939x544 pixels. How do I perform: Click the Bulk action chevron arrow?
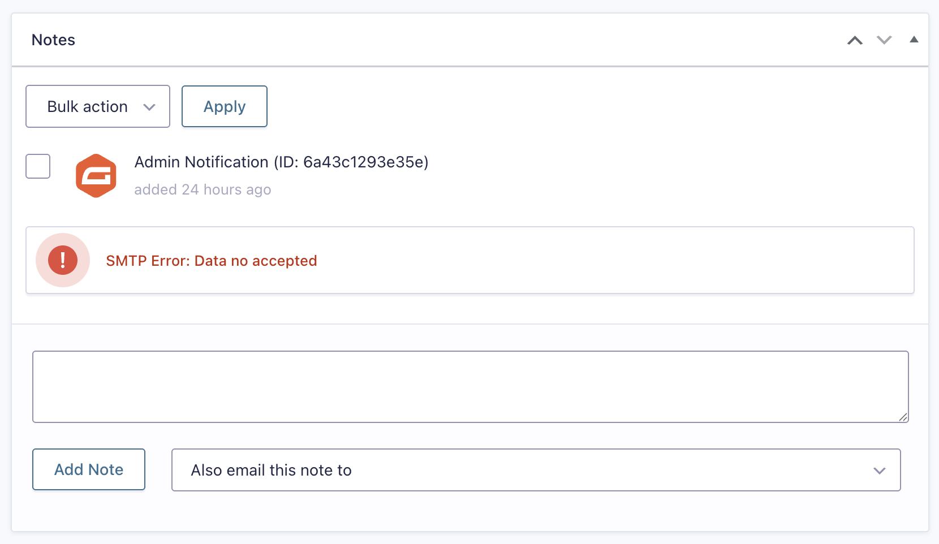click(x=149, y=107)
